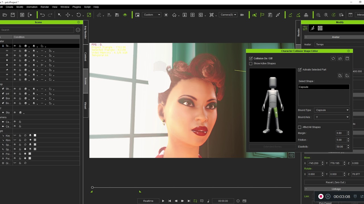Click the loop playback icon
The height and width of the screenshot is (204, 364).
[195, 201]
